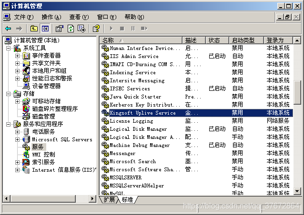Select the Kingsoft Uplive Service row
This screenshot has width=304, height=215.
click(x=197, y=113)
